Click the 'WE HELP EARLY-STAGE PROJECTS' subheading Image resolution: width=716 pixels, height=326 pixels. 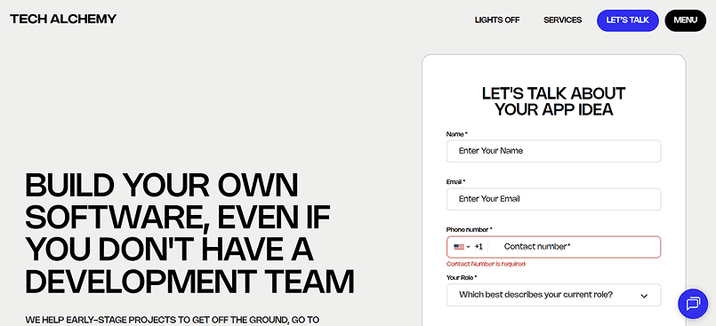click(172, 320)
